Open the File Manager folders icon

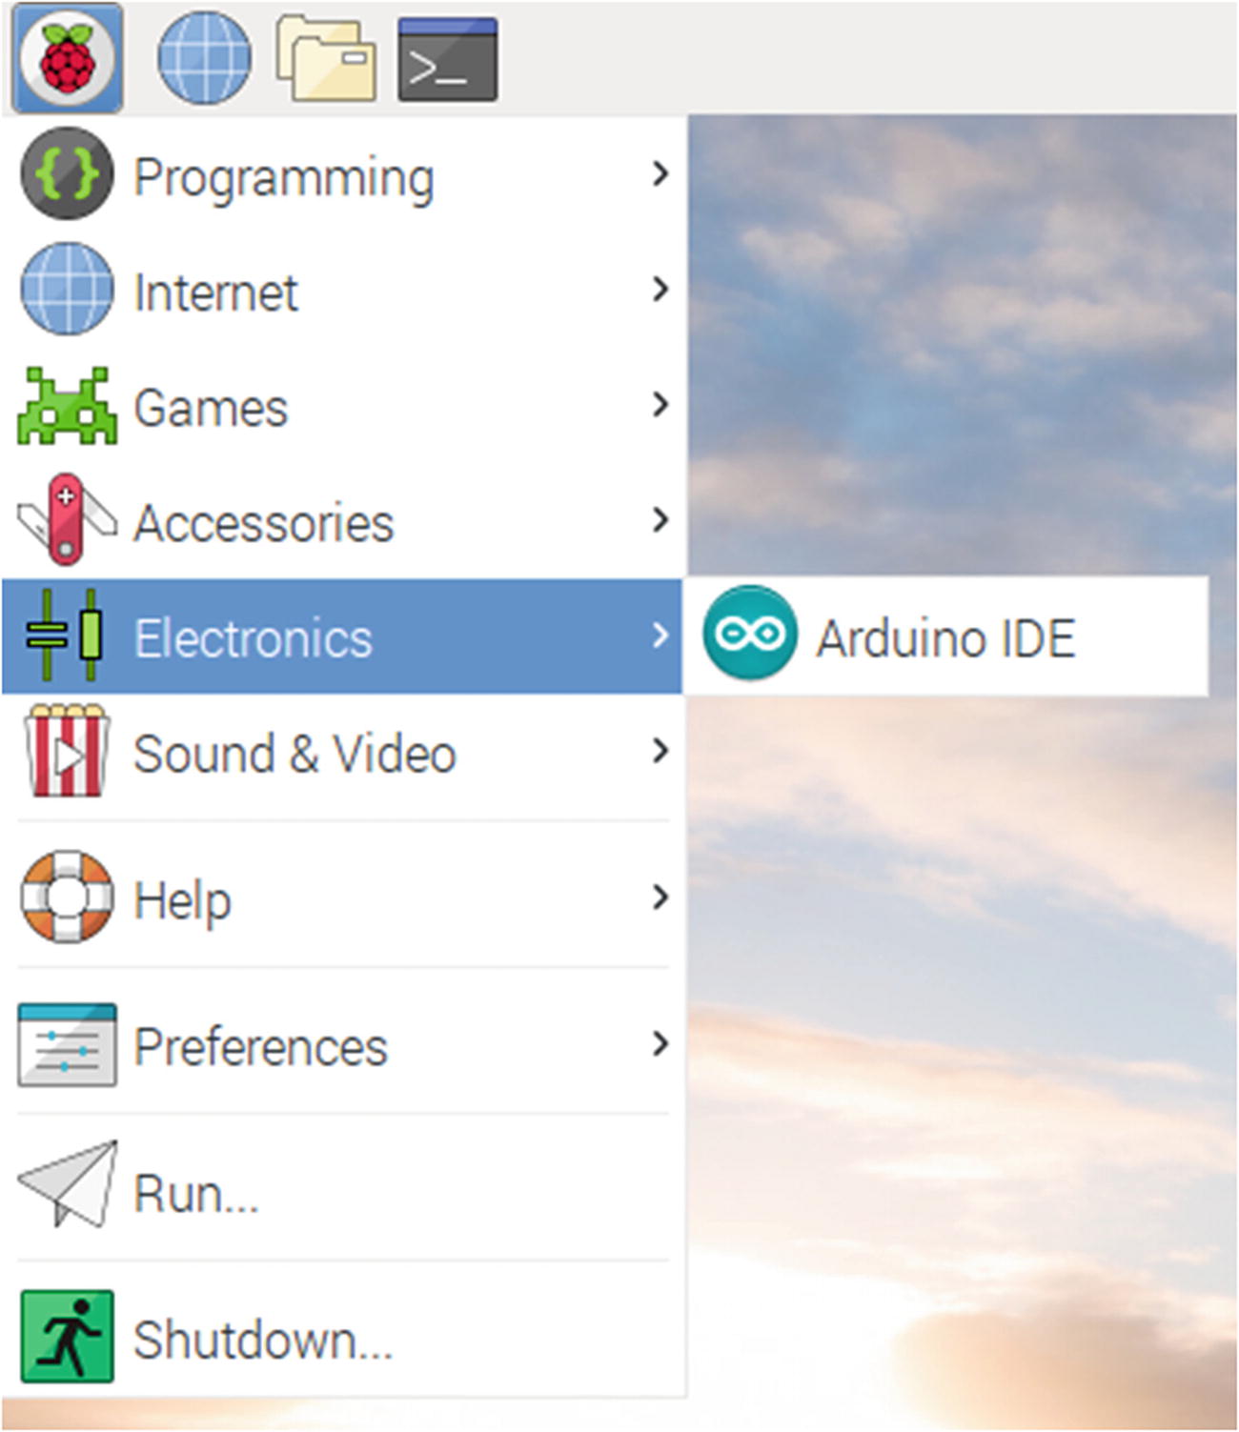point(326,58)
